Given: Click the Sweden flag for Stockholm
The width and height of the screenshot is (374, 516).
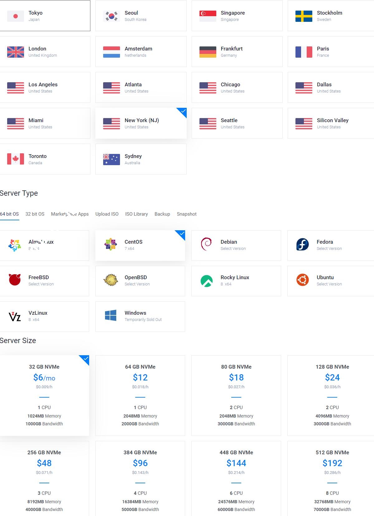Looking at the screenshot, I should click(304, 16).
